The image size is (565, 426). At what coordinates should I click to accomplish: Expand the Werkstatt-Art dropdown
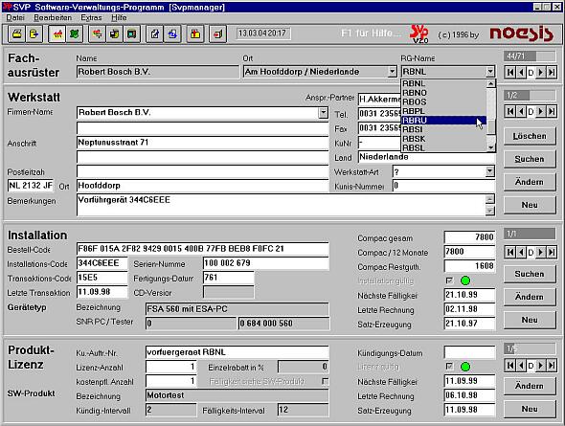(x=489, y=171)
